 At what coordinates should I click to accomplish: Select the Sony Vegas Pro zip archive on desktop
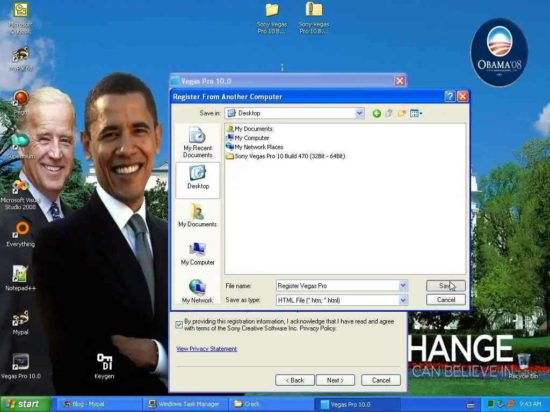coord(314,18)
